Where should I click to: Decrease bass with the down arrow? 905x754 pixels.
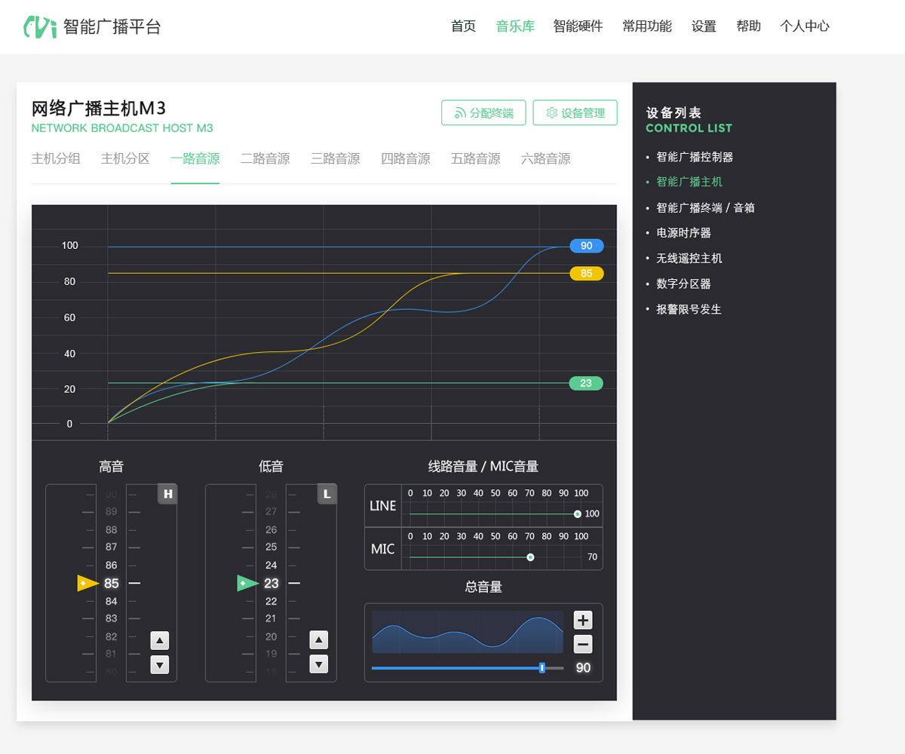click(x=319, y=664)
